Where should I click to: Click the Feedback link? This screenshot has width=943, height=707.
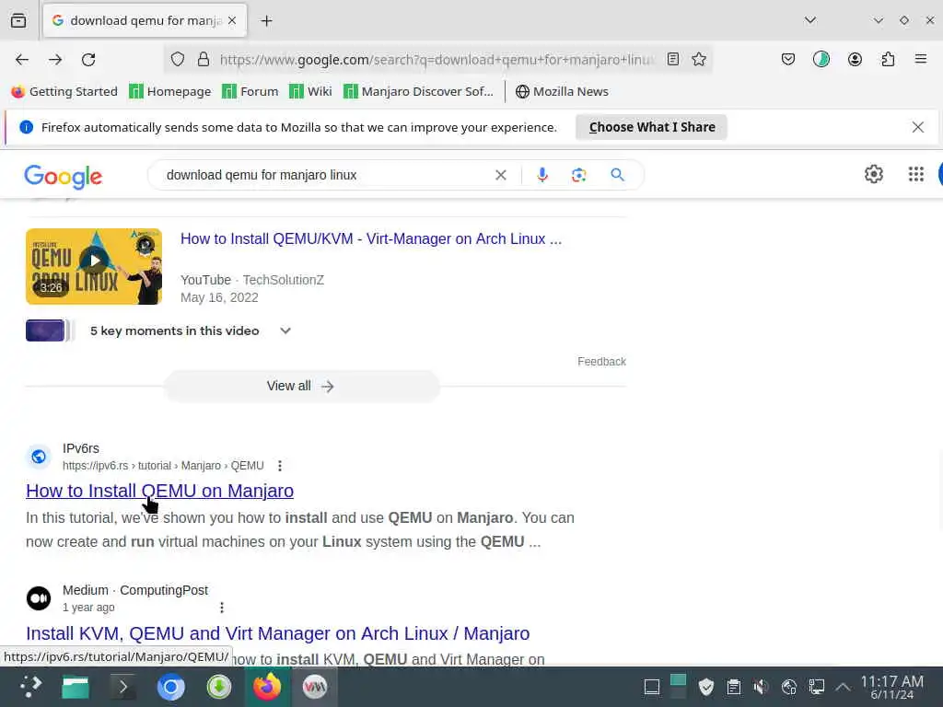pyautogui.click(x=601, y=361)
